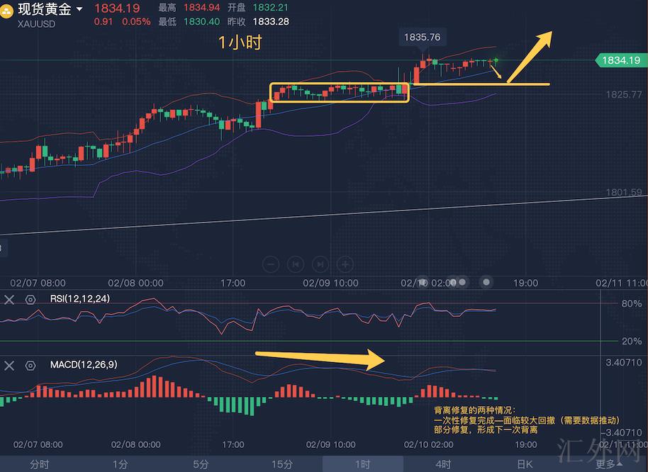
Task: Click the 1835.76 high price callout
Action: 422,37
